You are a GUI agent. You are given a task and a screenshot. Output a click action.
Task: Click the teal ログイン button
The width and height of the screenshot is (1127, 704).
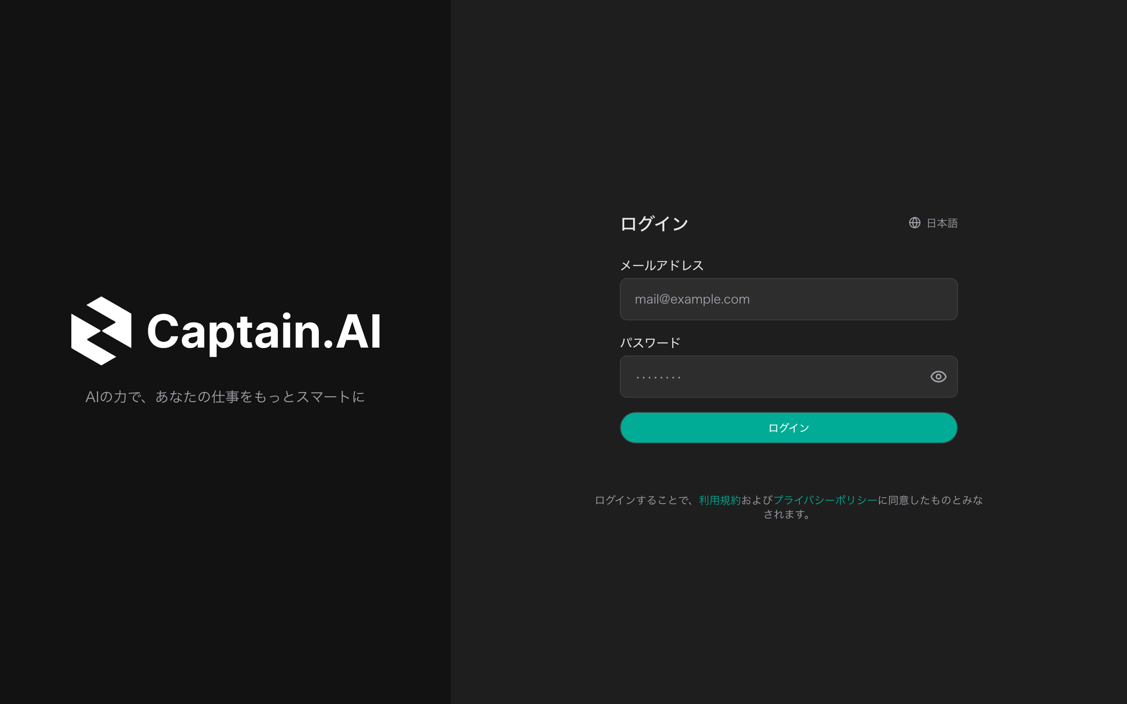(788, 427)
